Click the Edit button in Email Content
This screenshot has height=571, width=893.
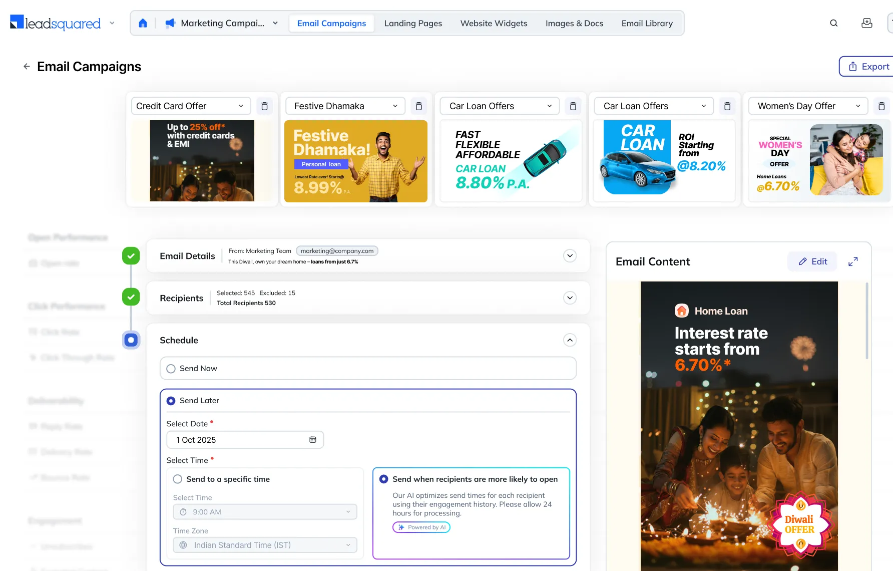coord(812,261)
